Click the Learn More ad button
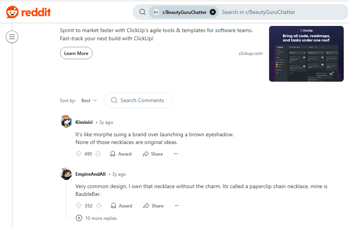The width and height of the screenshot is (348, 228). pos(76,53)
